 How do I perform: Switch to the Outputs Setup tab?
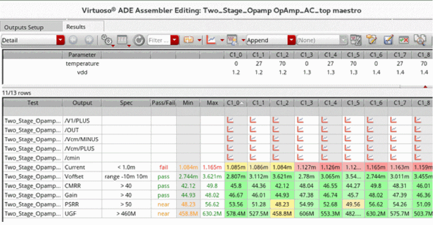pos(24,27)
